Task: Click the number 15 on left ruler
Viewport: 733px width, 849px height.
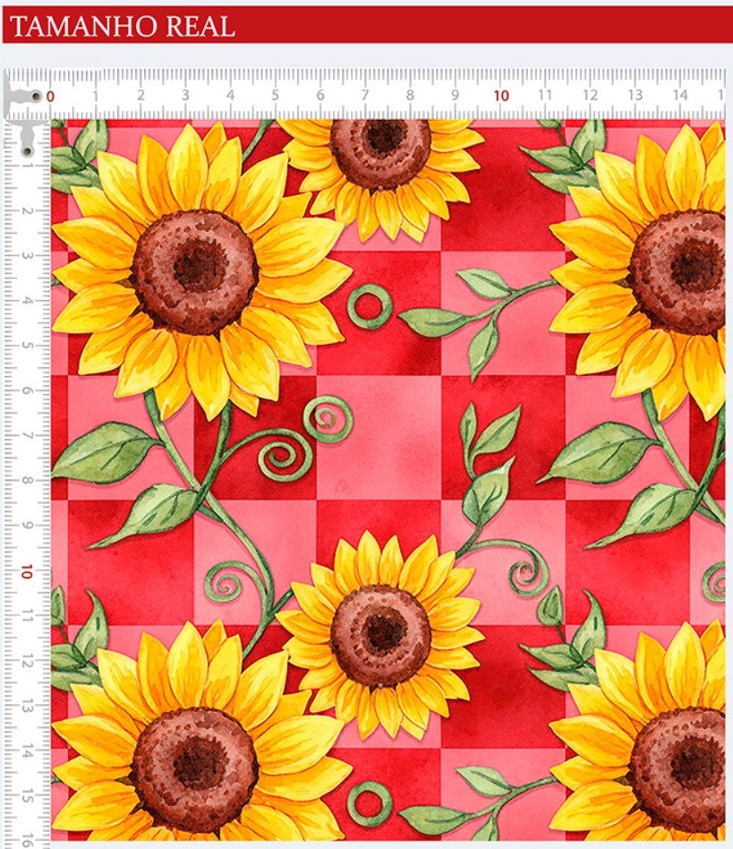Action: [27, 796]
